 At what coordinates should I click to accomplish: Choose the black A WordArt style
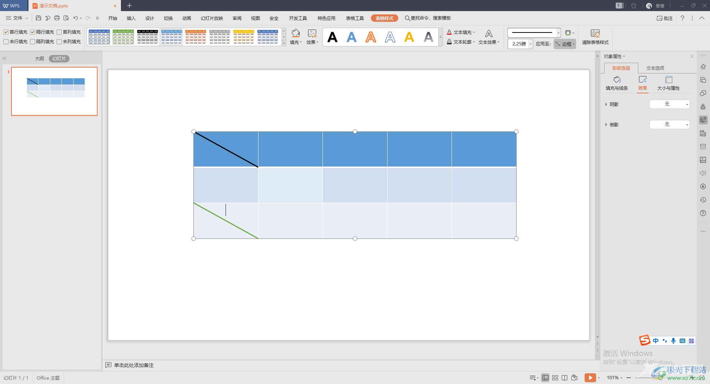coord(332,37)
